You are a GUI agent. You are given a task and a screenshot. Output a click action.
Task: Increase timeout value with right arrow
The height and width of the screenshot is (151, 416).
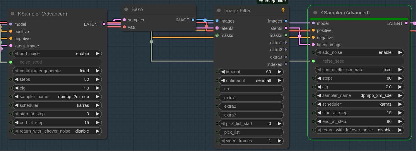(x=279, y=72)
